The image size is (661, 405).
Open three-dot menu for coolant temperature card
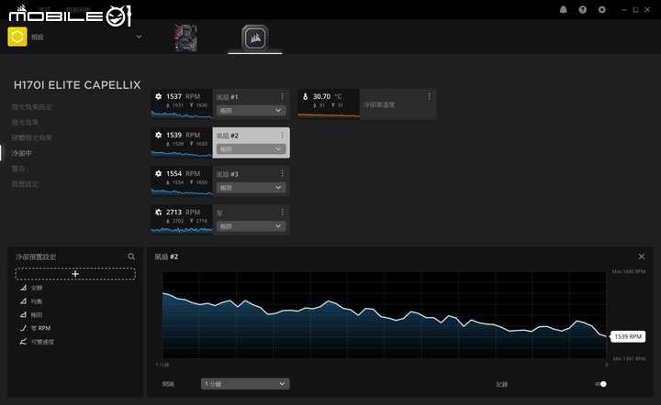429,96
